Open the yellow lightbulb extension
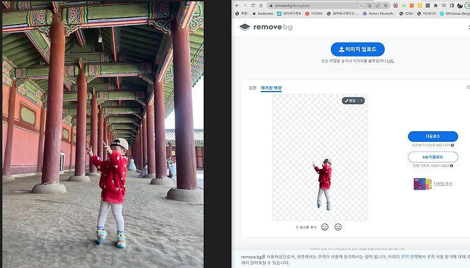Image resolution: width=470 pixels, height=268 pixels. tap(420, 6)
